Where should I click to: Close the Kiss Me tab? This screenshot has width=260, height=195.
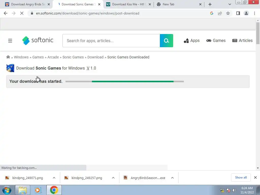click(x=150, y=4)
